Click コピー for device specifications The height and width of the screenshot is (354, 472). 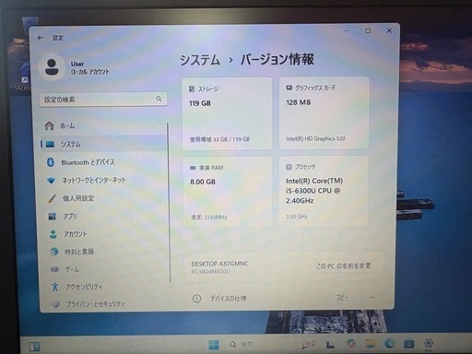[x=342, y=297]
